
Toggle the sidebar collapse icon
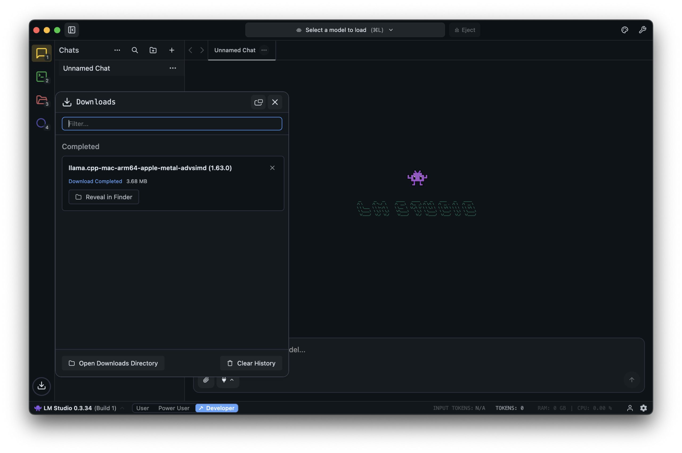pos(72,30)
